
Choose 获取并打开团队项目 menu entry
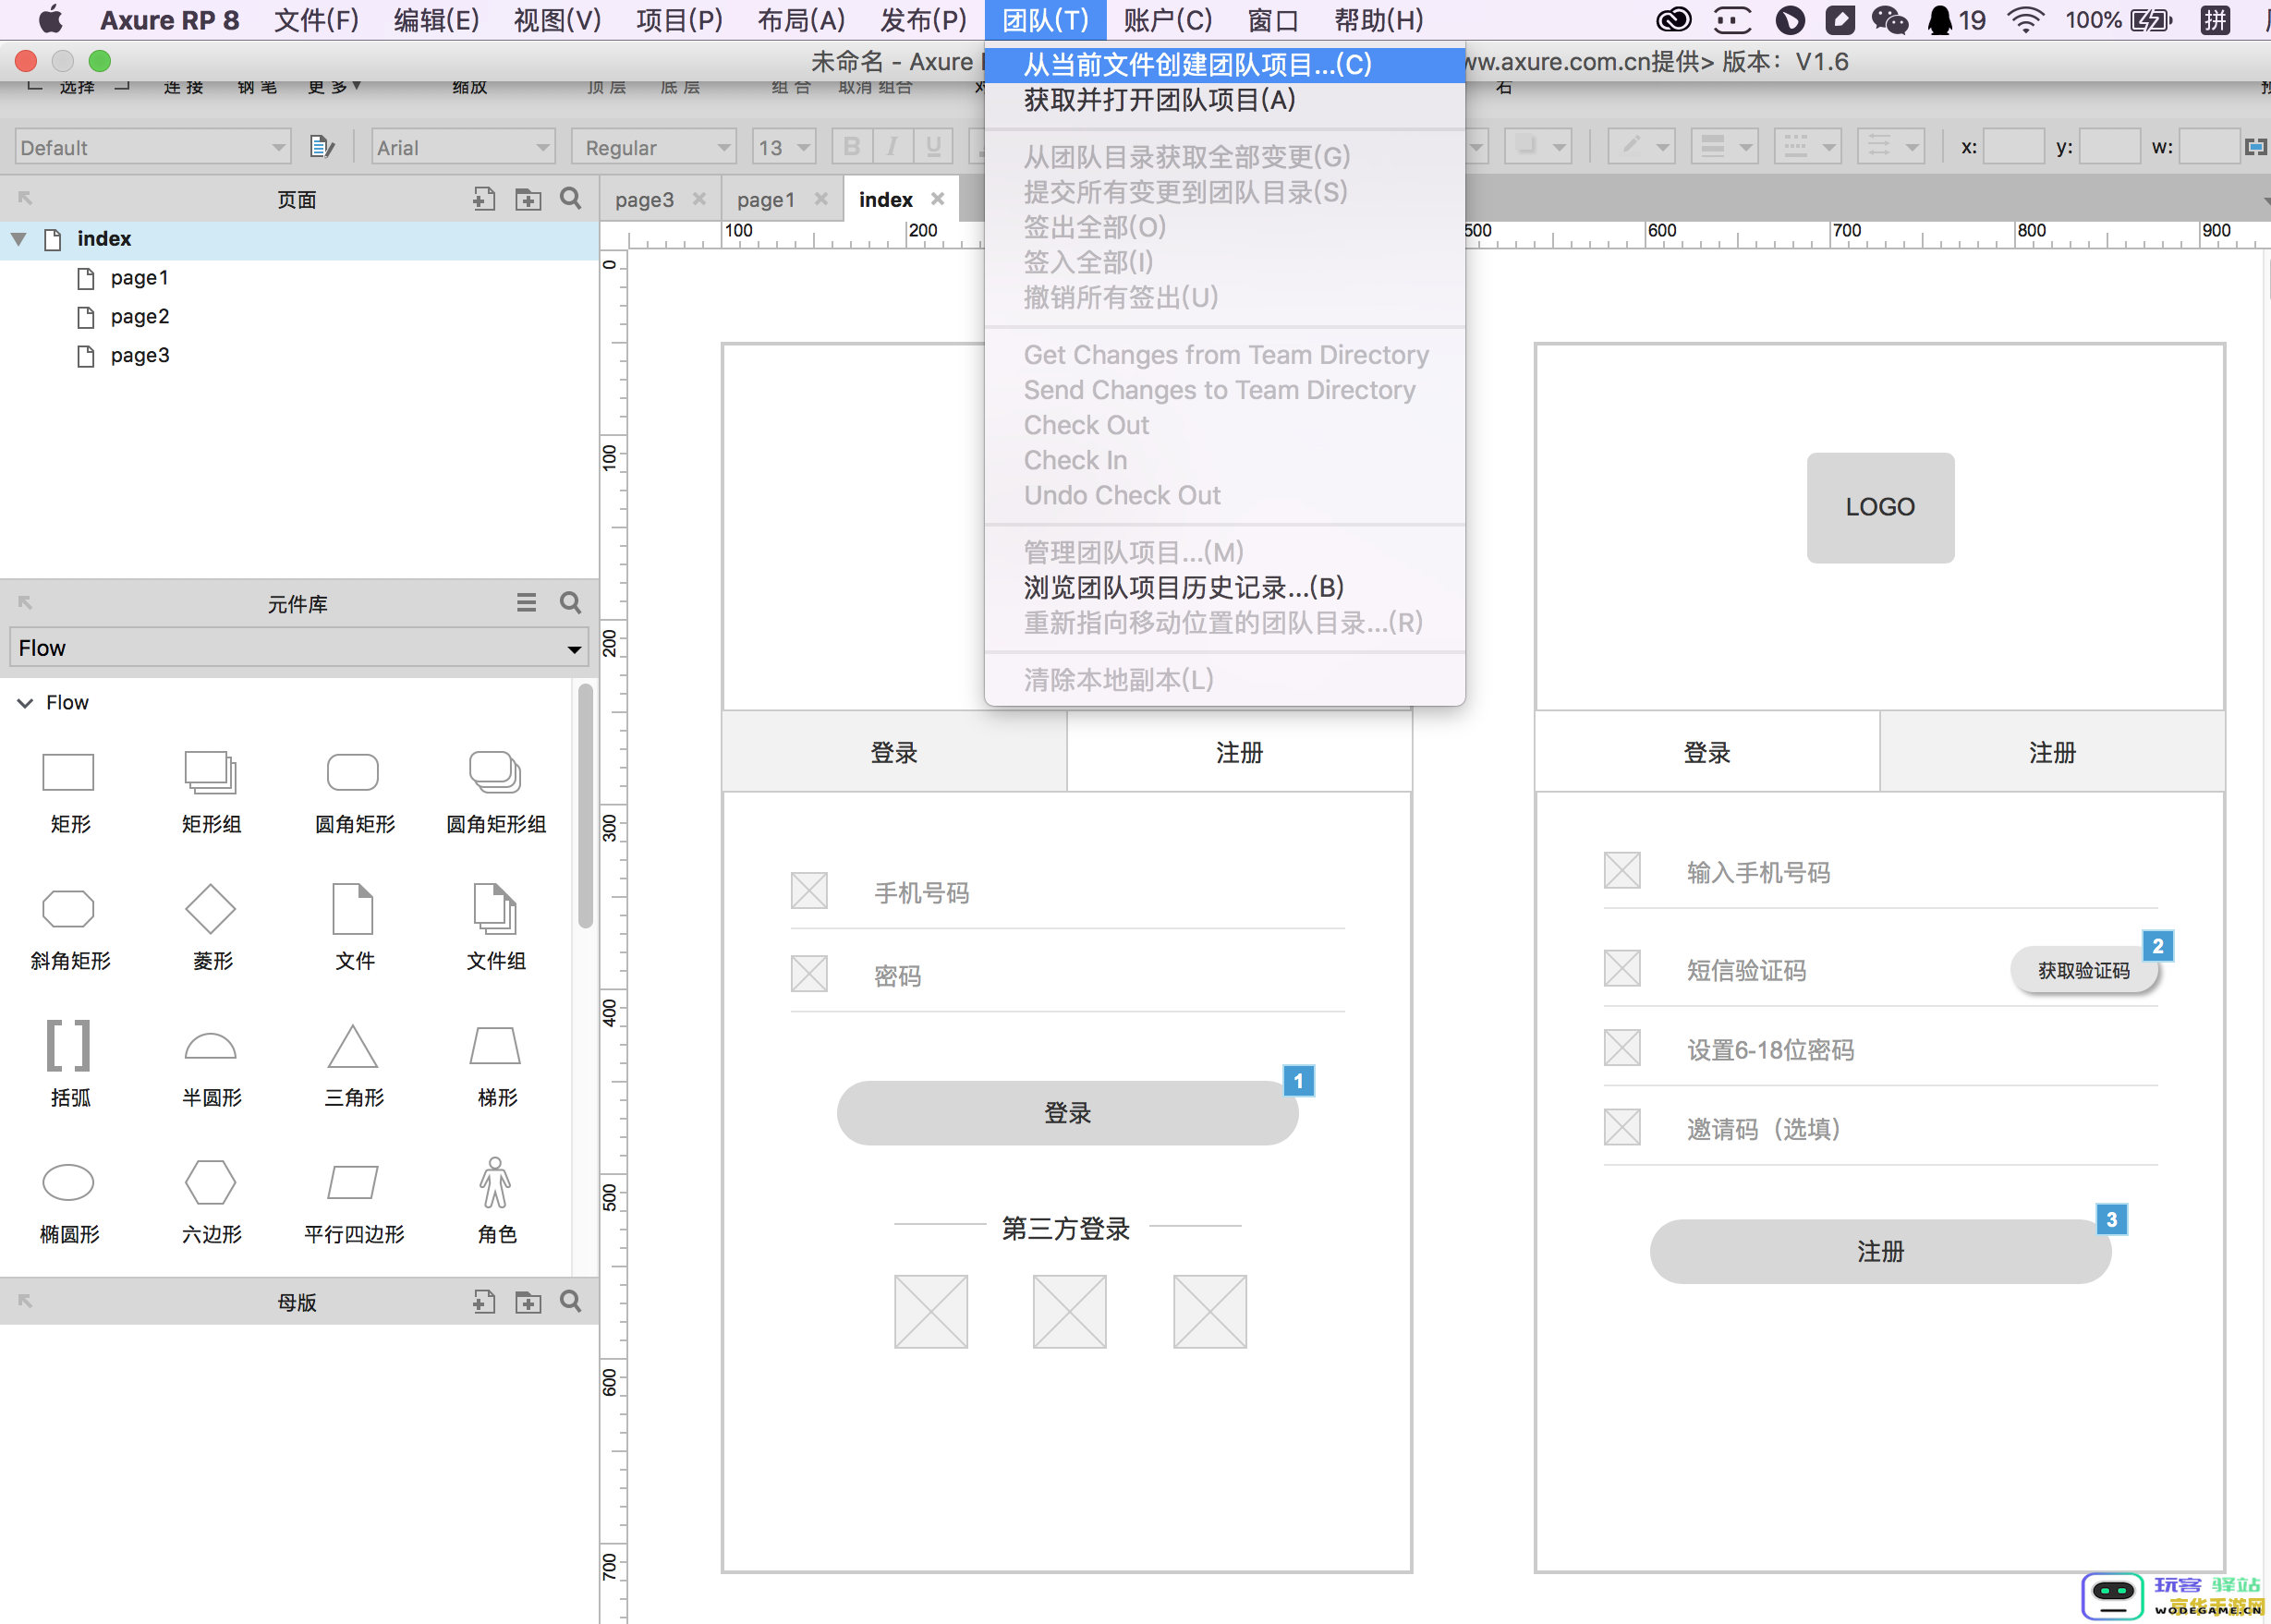[x=1224, y=100]
